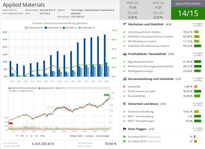Click the checkmark beside Finanzverschuldung
Image resolution: width=205 pixels, height=149 pixels.
point(124,112)
